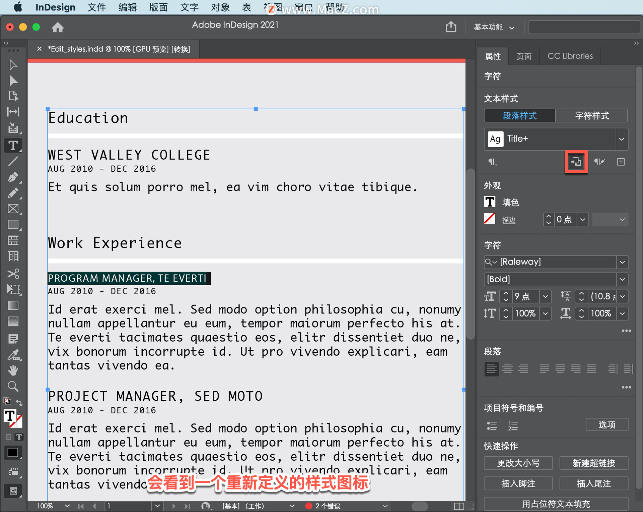Switch to 字符样式 style mode
This screenshot has width=643, height=512.
coord(591,116)
